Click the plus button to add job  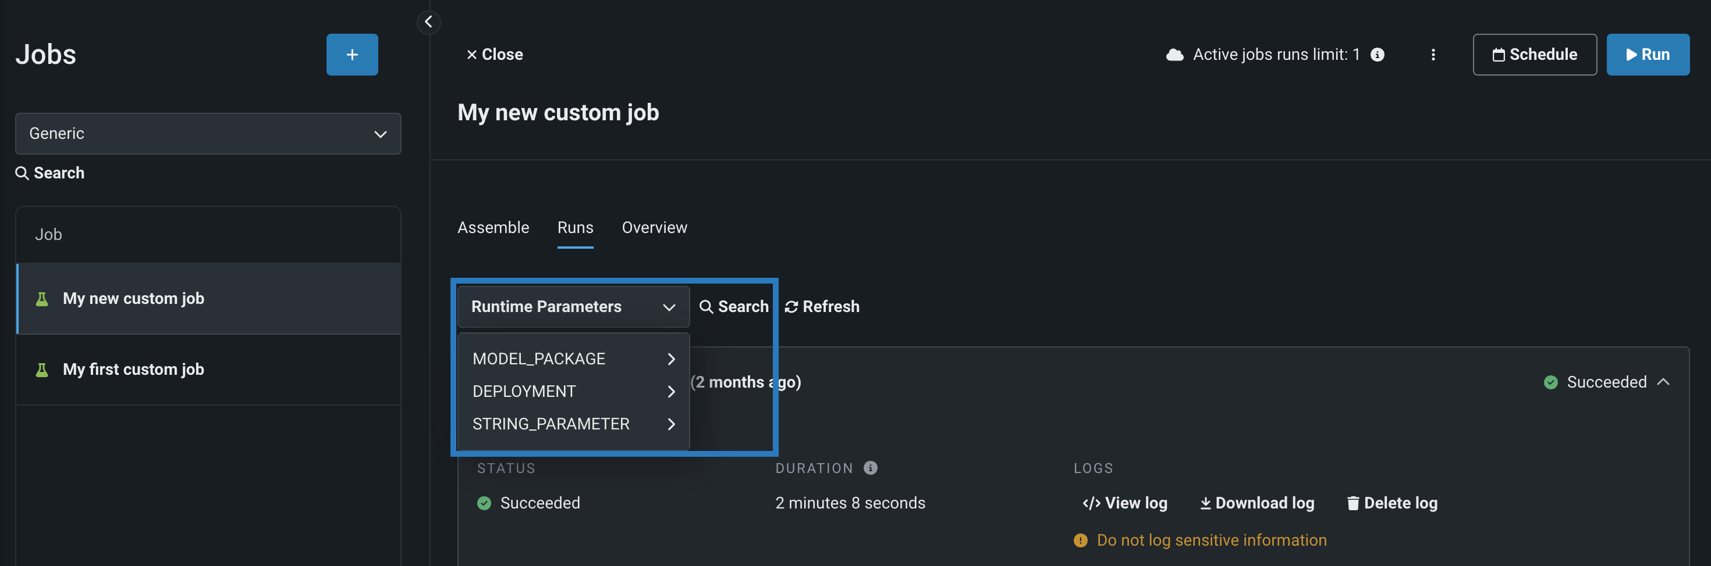click(352, 55)
